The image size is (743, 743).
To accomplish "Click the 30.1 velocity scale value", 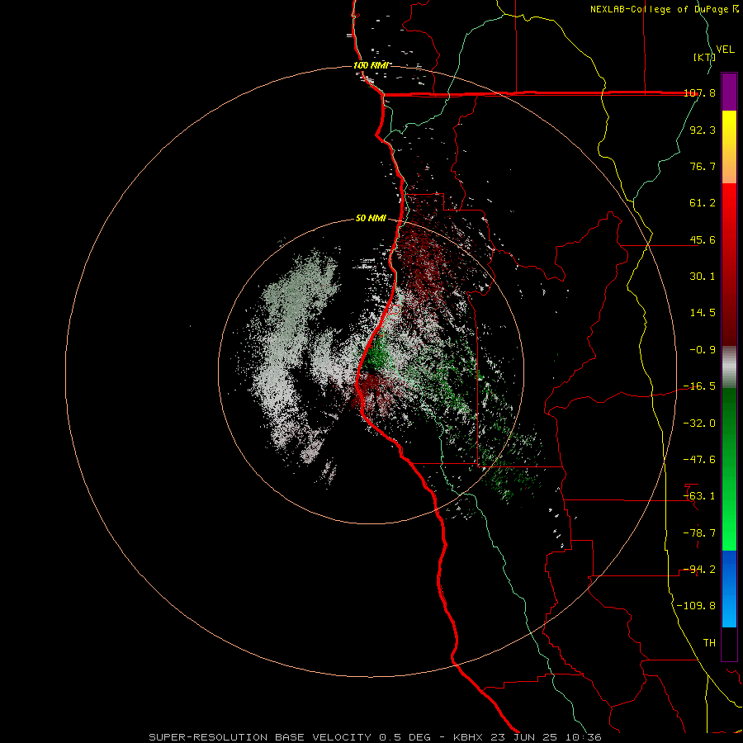I will [703, 277].
